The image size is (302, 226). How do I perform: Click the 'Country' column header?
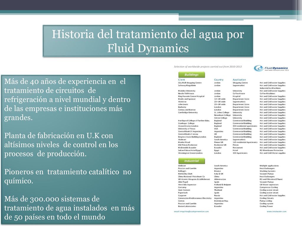pos(219,79)
